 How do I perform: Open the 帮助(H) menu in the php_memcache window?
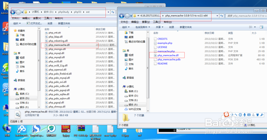tap(168, 22)
